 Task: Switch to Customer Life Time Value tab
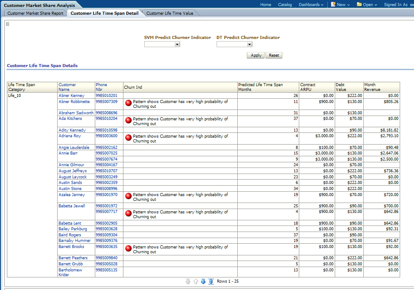pos(170,13)
